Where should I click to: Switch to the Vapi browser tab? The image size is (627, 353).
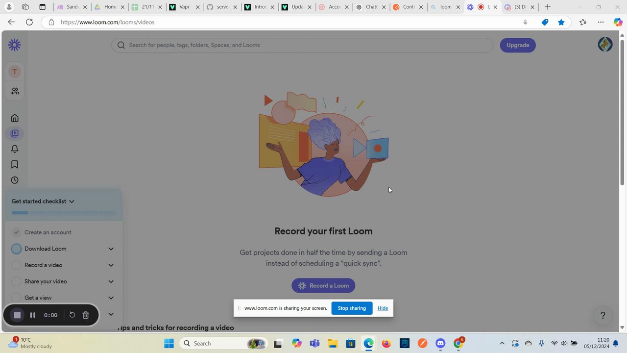coord(184,7)
